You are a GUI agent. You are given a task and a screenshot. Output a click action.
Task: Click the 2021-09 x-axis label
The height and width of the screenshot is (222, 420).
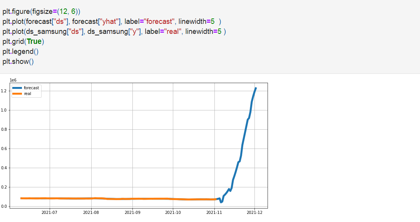pyautogui.click(x=132, y=213)
